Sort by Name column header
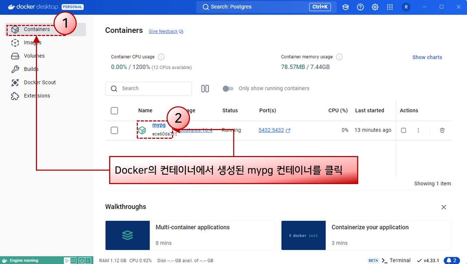This screenshot has height=264, width=467. (x=145, y=111)
